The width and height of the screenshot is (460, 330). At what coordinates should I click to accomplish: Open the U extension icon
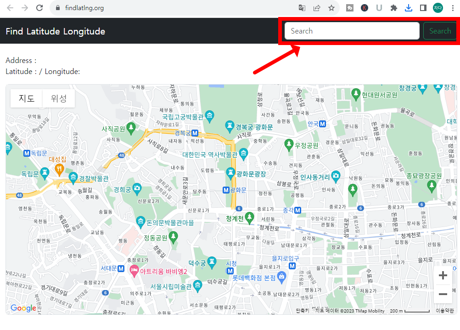(x=379, y=8)
